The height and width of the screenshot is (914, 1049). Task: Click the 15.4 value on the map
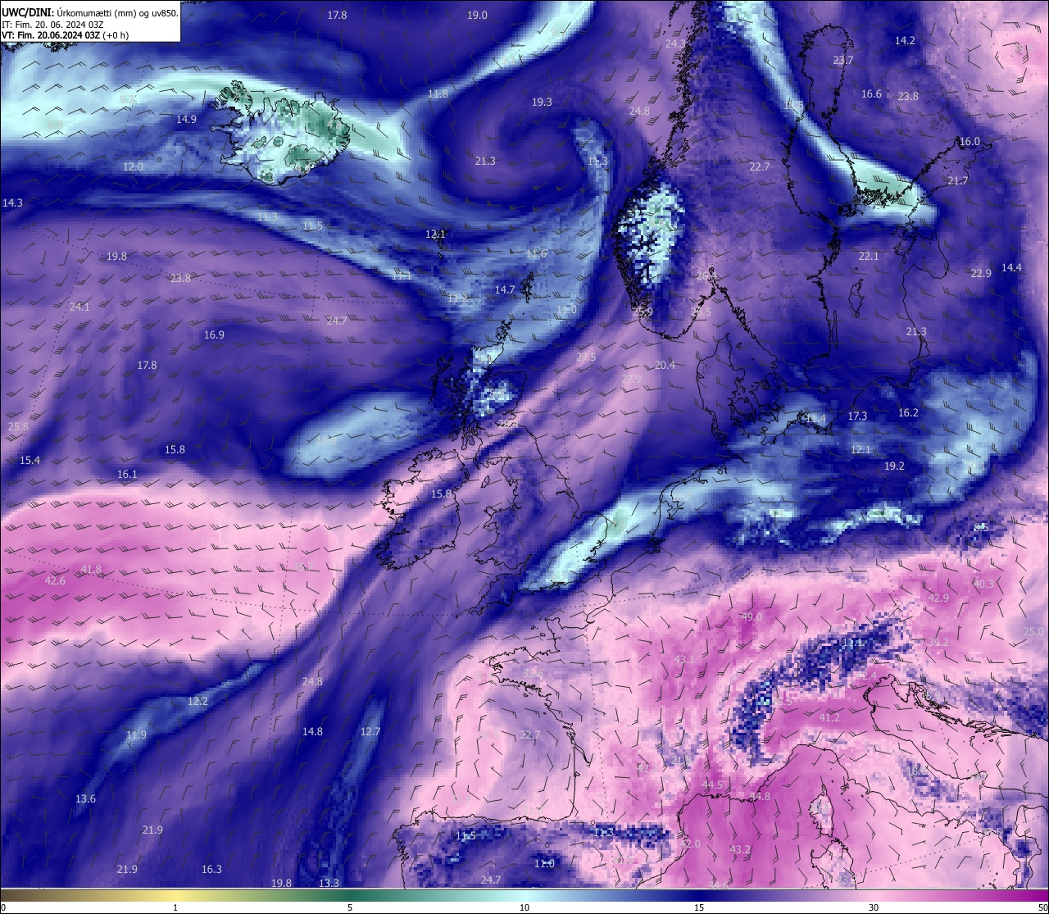coord(30,460)
